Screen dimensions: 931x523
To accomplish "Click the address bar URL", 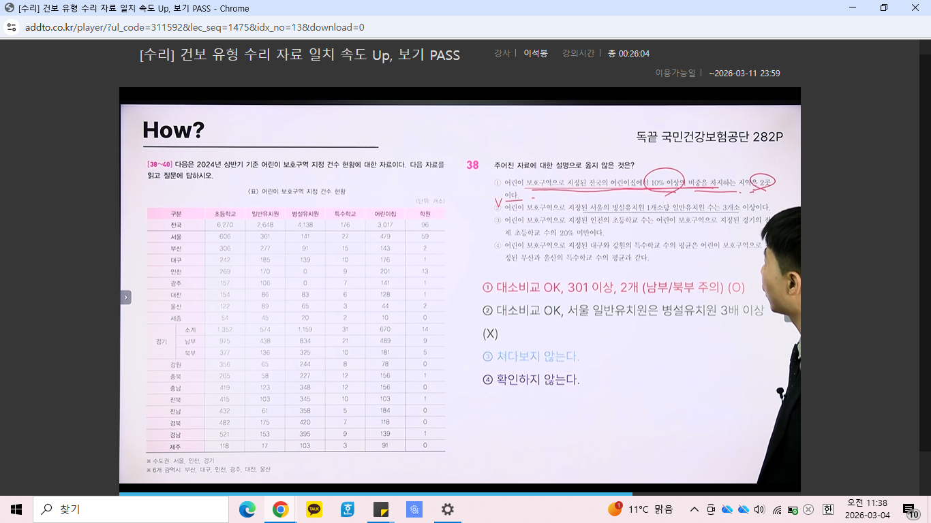I will [x=194, y=27].
